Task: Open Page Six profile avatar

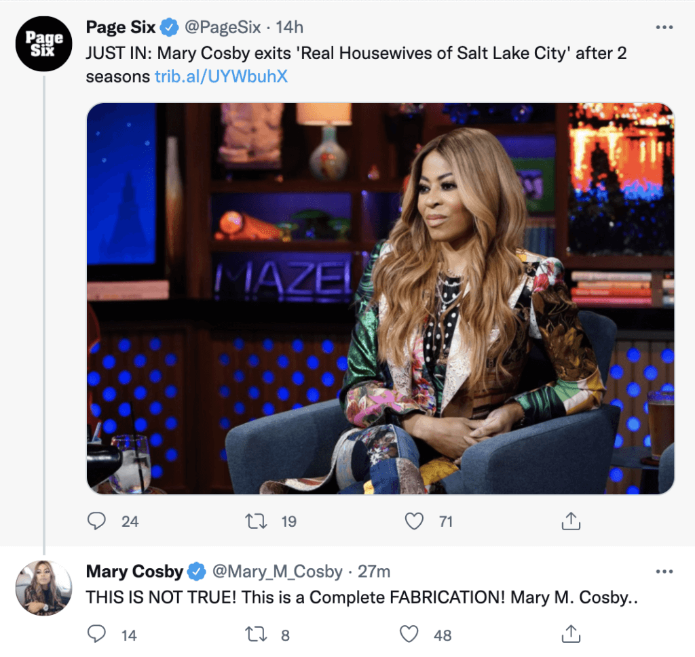Action: (43, 44)
